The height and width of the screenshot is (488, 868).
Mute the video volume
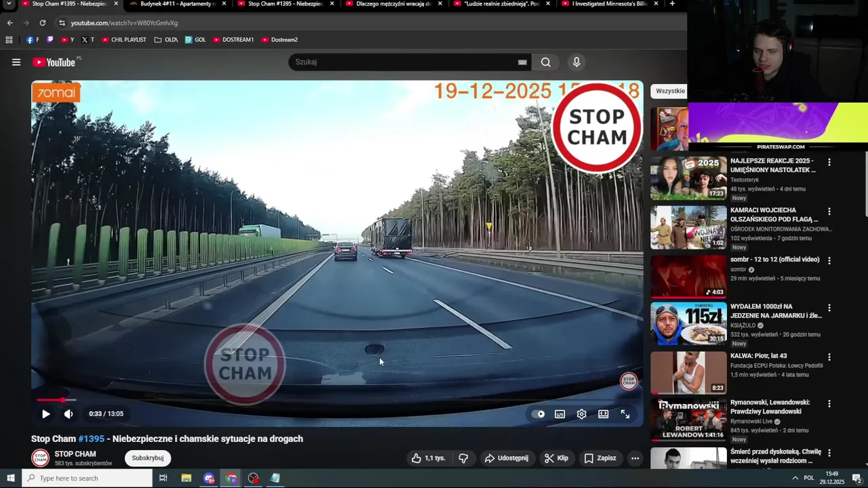68,414
